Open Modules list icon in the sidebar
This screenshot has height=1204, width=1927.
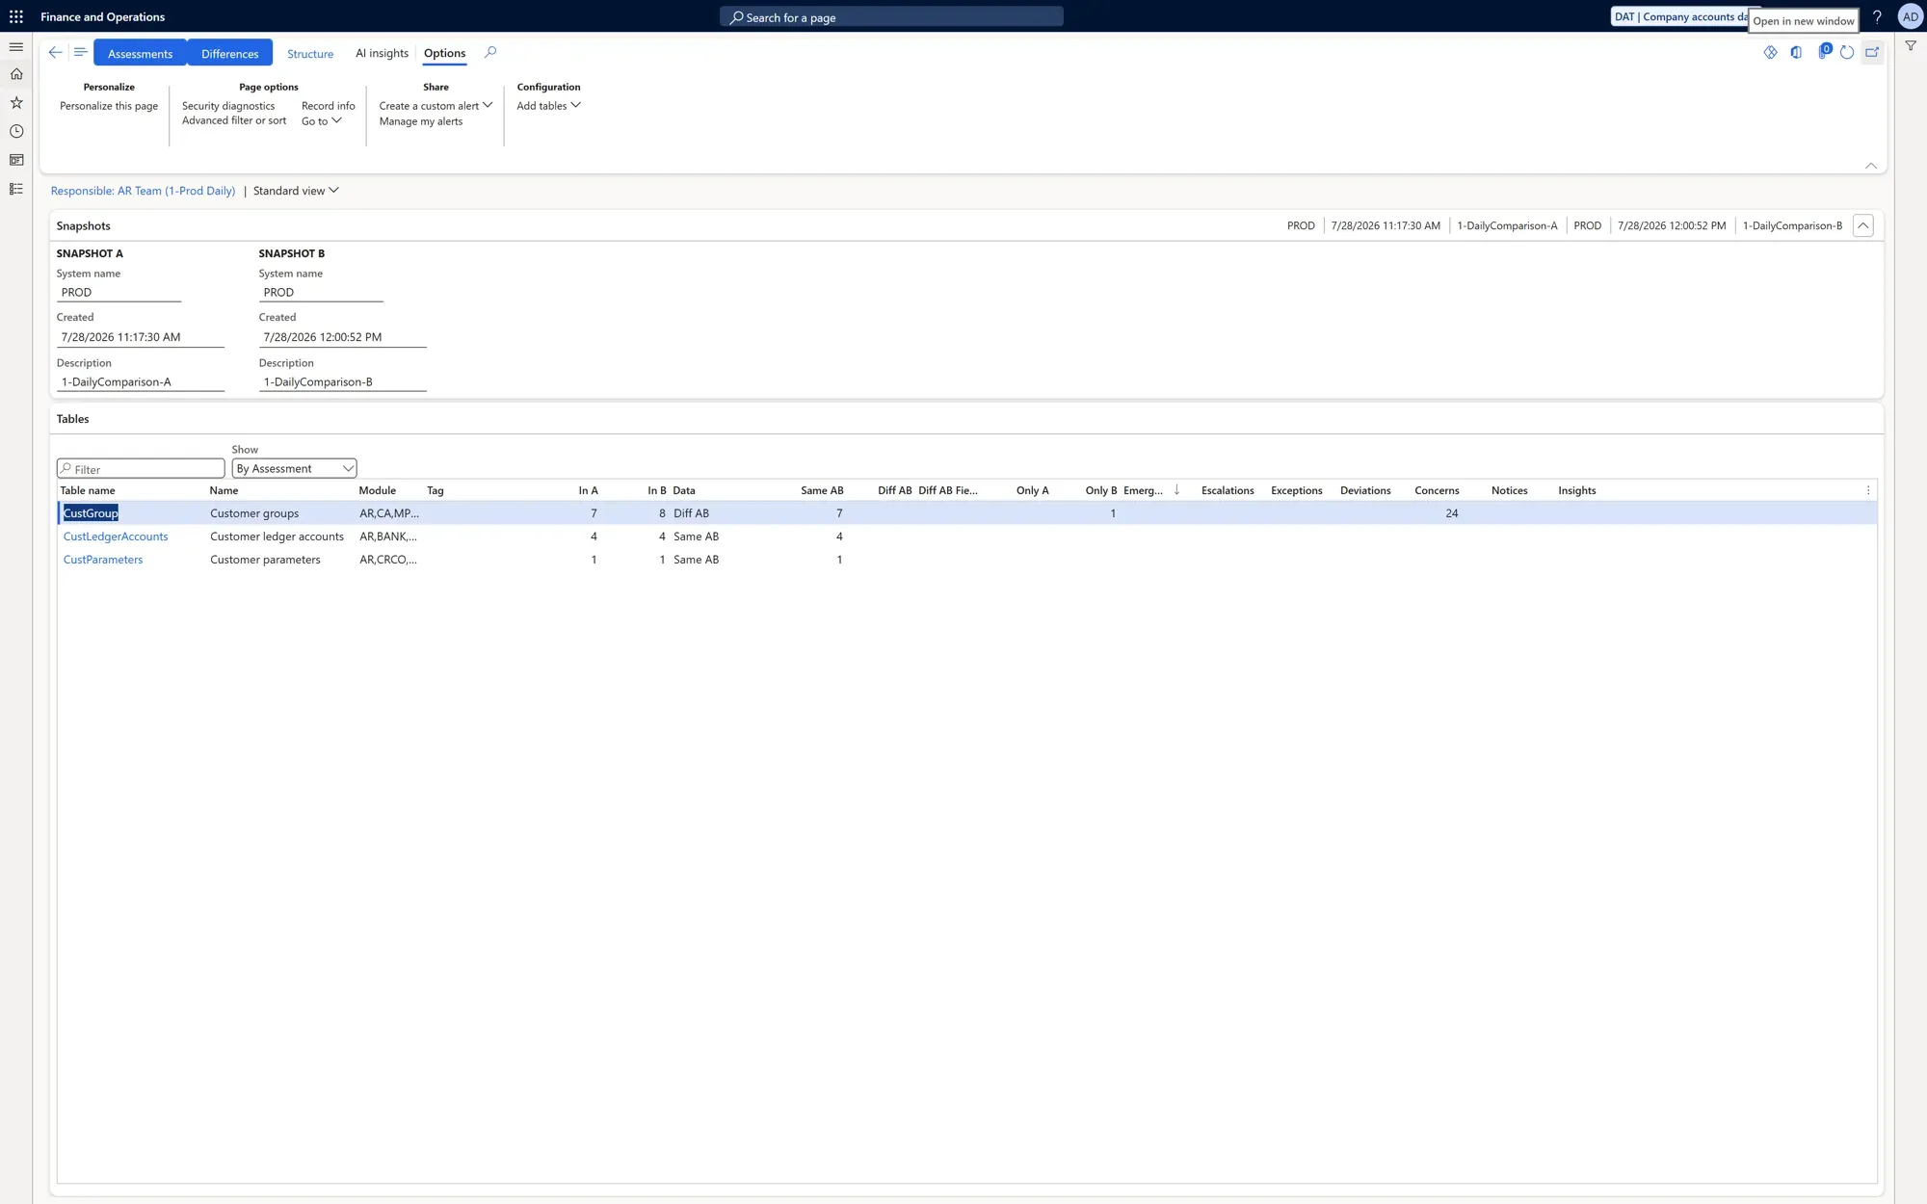point(16,189)
